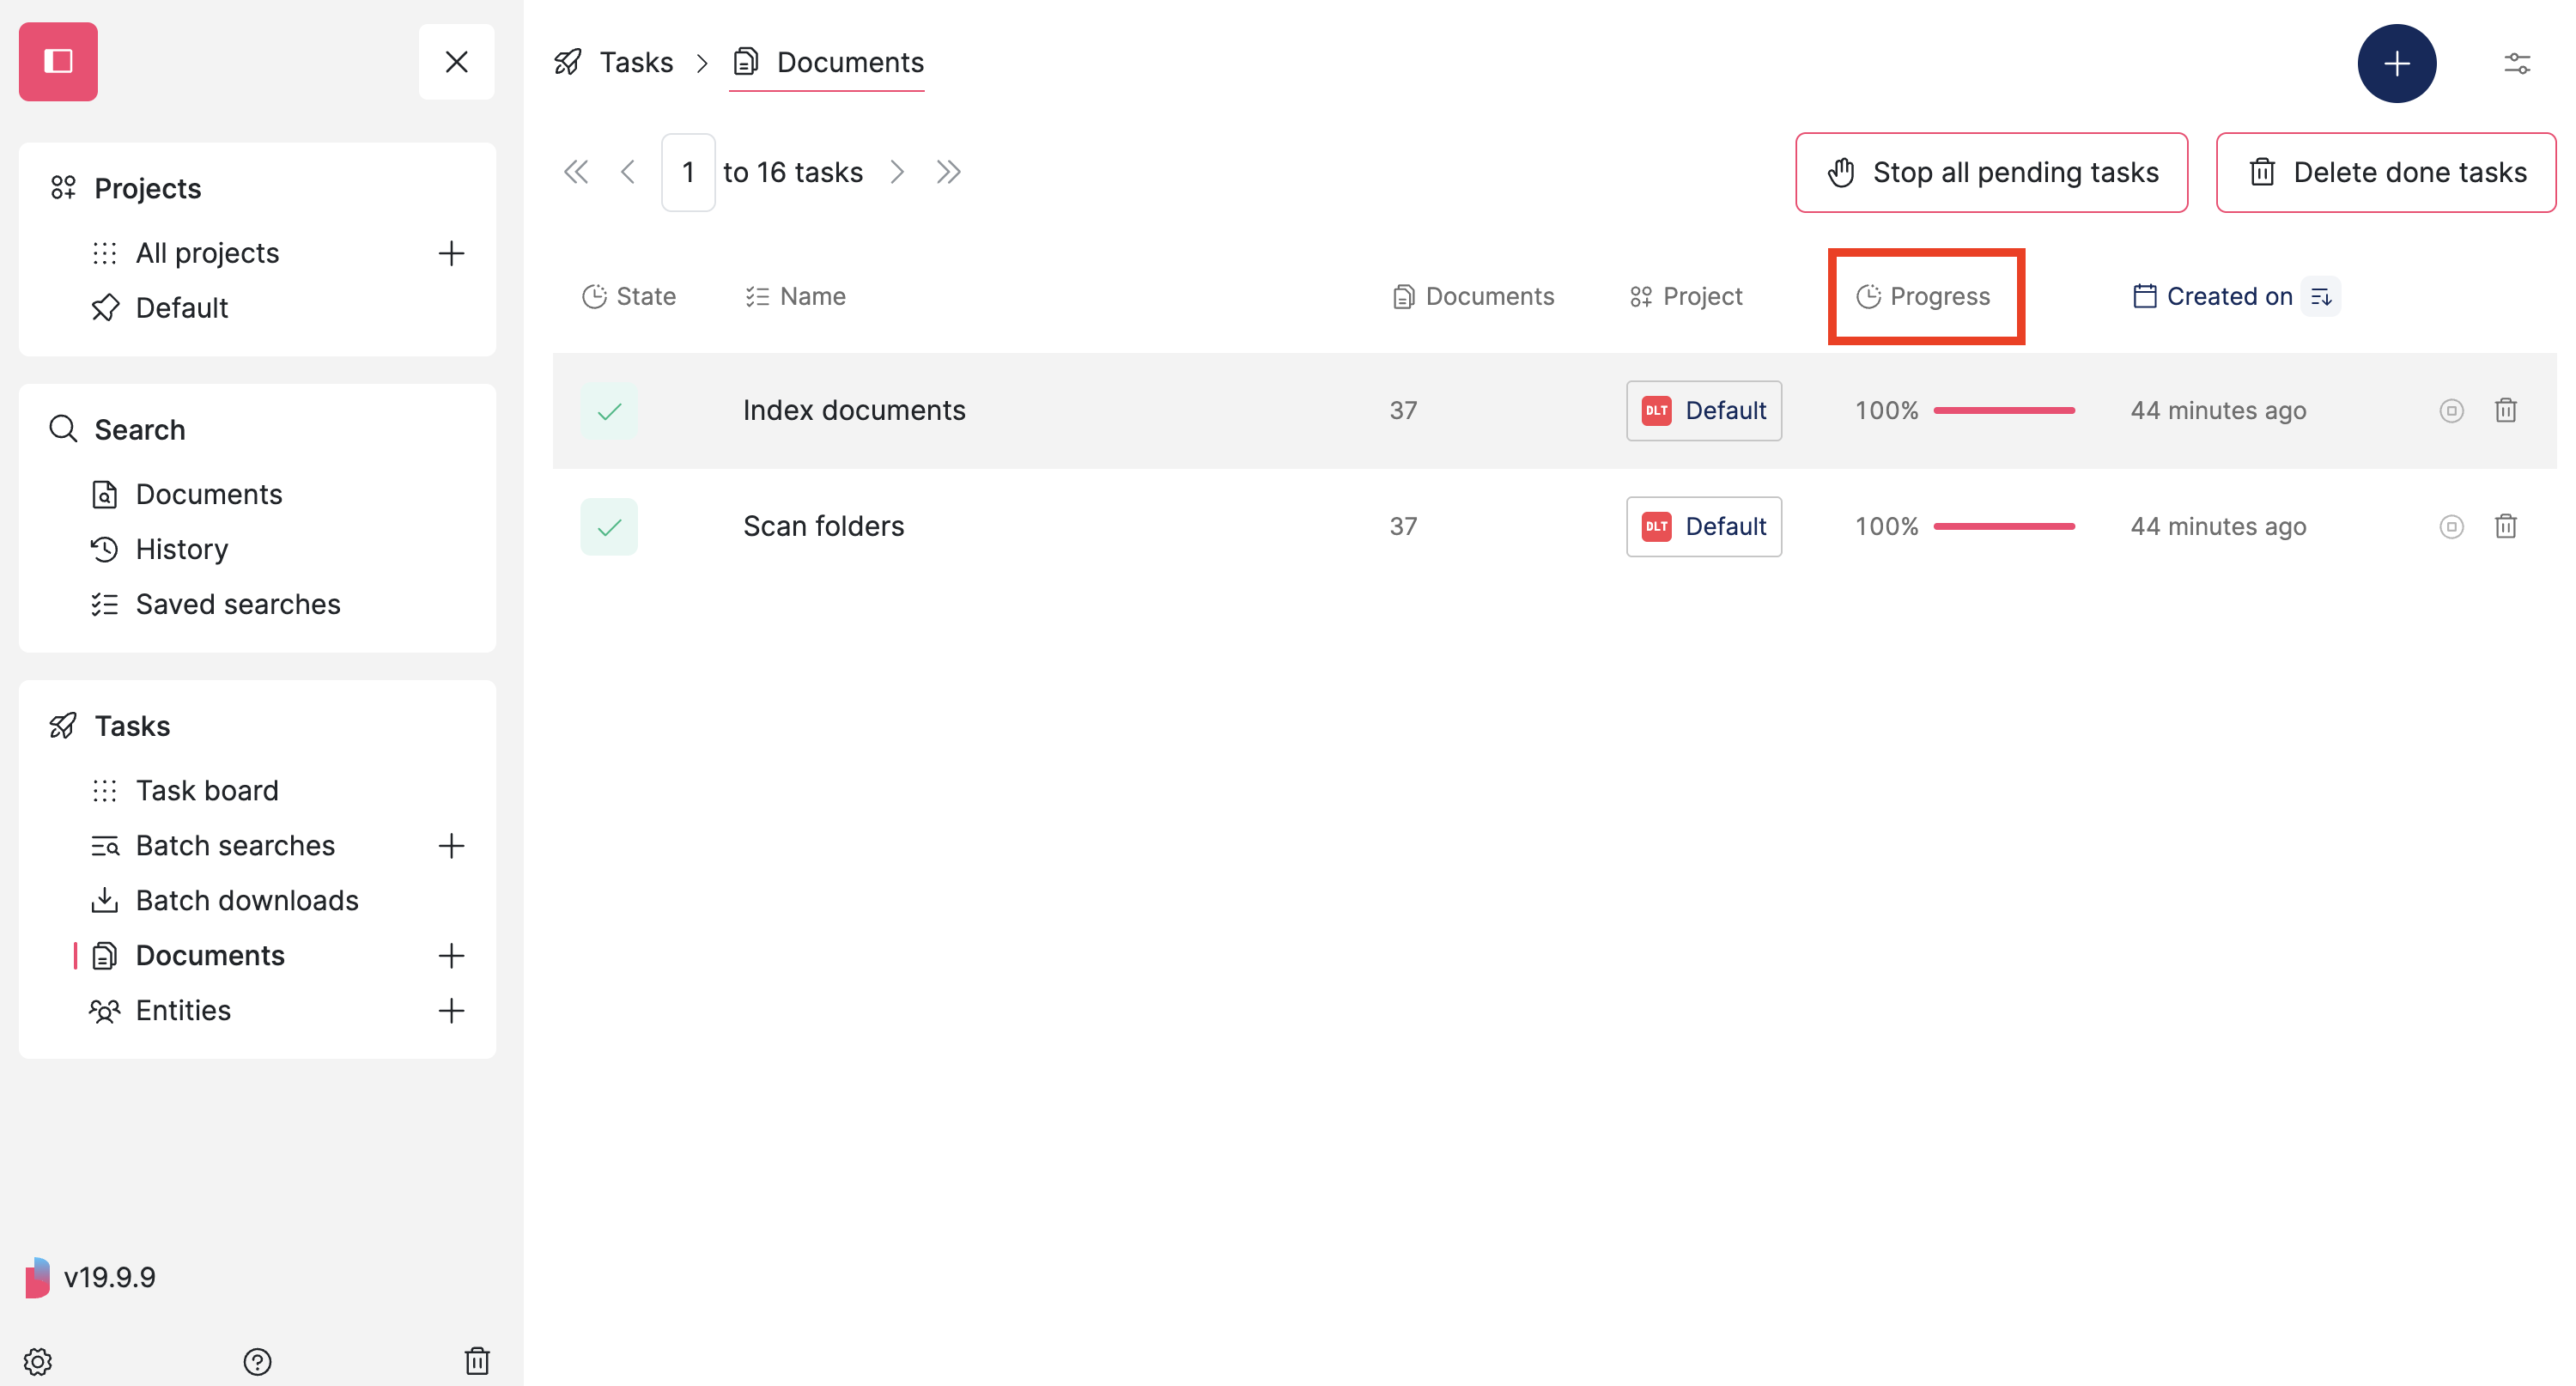2576x1386 pixels.
Task: Click inside the page number input field
Action: coord(688,171)
